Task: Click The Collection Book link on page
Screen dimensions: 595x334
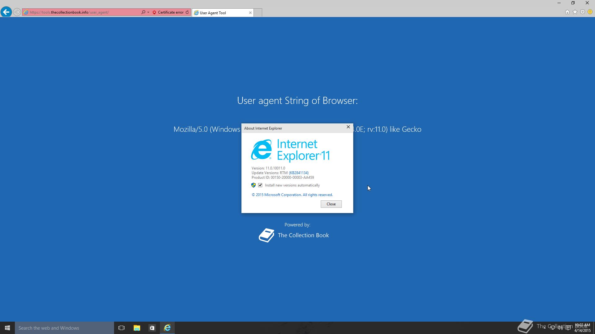Action: [303, 235]
